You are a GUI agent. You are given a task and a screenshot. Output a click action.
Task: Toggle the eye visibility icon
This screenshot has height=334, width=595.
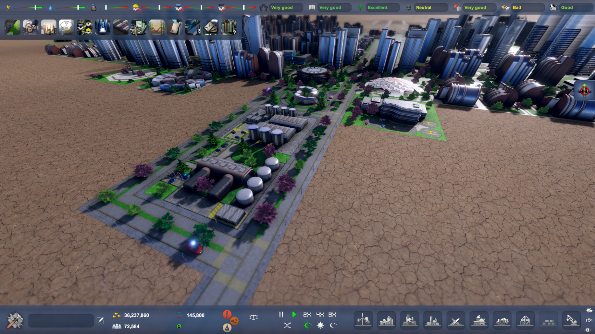coord(588,330)
